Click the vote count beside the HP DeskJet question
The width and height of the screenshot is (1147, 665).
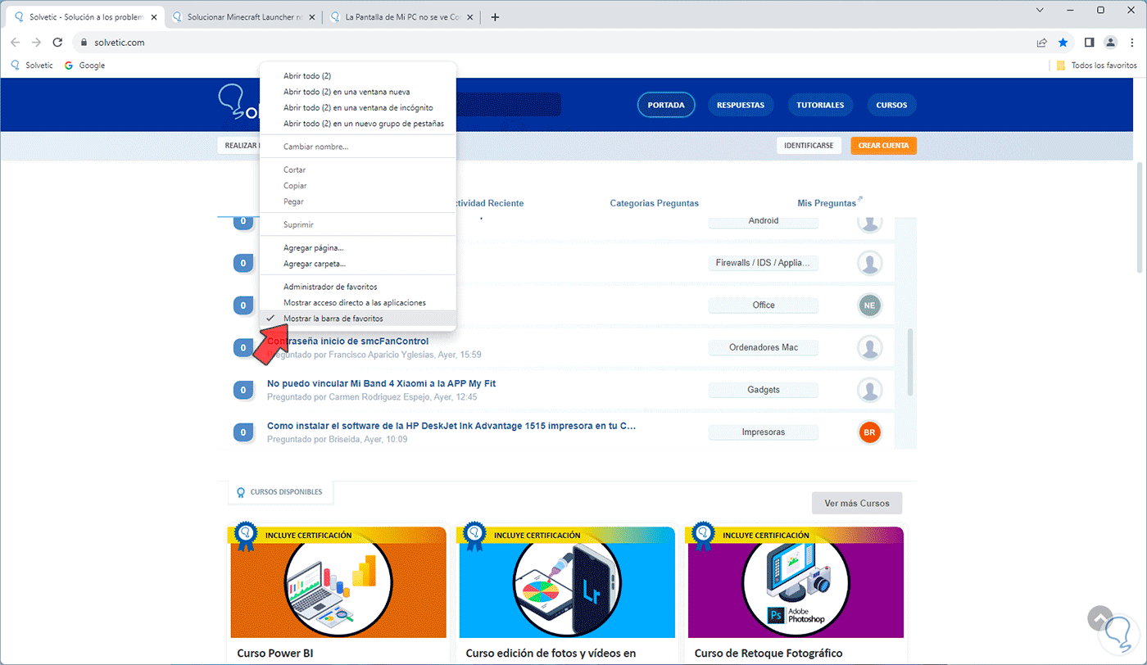coord(243,432)
